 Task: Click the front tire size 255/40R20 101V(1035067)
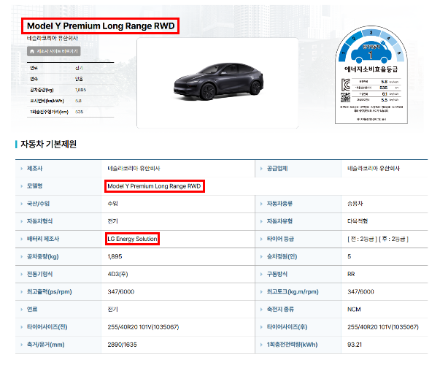coord(143,327)
